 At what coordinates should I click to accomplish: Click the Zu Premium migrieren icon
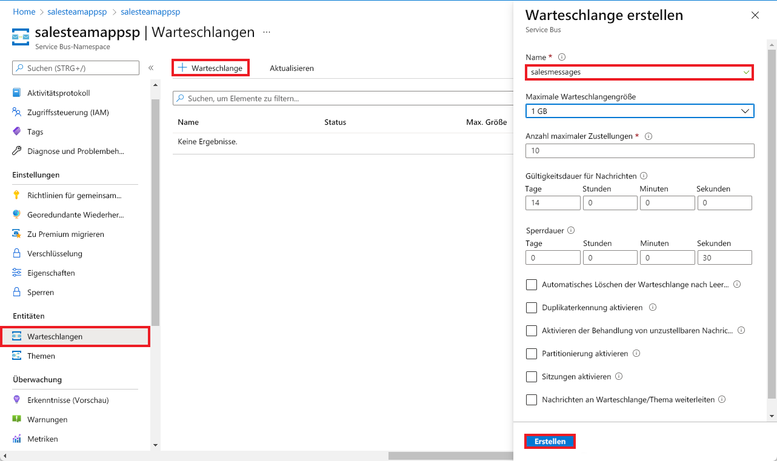pos(16,234)
